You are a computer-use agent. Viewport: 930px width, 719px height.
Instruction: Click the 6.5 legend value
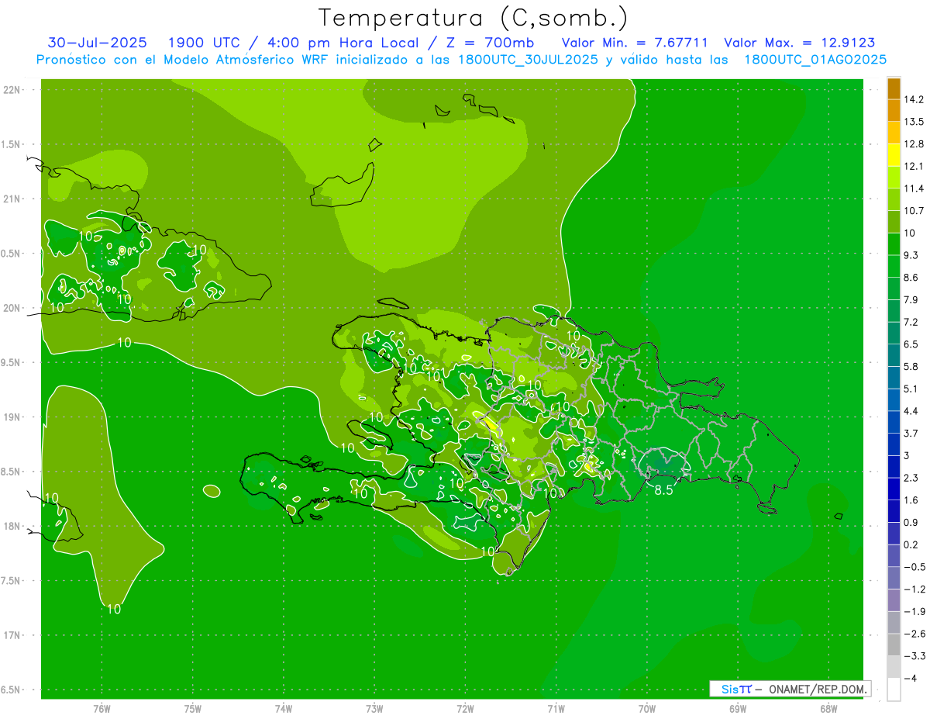[x=911, y=344]
